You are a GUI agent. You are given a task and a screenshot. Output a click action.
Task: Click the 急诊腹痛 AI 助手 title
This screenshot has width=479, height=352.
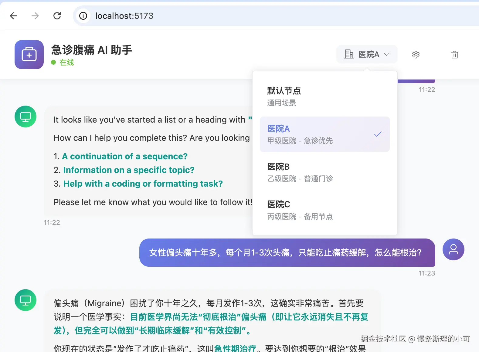(x=91, y=50)
